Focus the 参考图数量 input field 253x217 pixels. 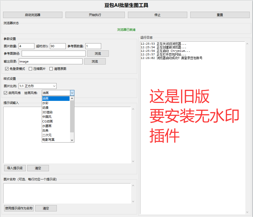93,46
